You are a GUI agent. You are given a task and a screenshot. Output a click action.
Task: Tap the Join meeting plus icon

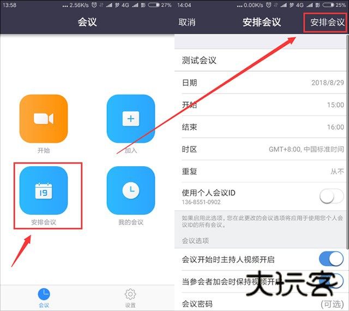[131, 118]
